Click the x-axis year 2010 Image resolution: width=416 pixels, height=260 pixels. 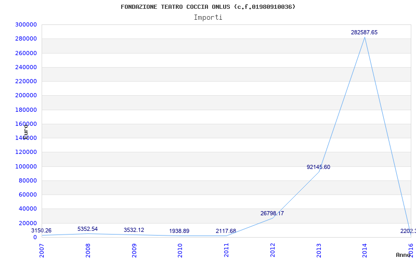click(180, 251)
